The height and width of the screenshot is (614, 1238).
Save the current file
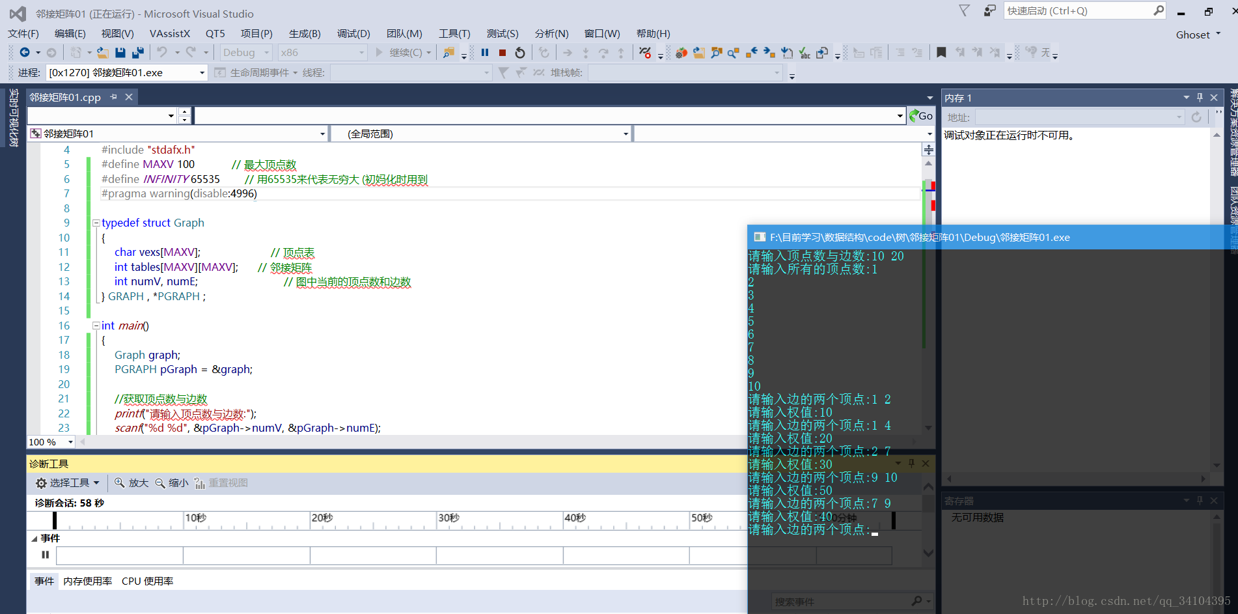coord(120,52)
